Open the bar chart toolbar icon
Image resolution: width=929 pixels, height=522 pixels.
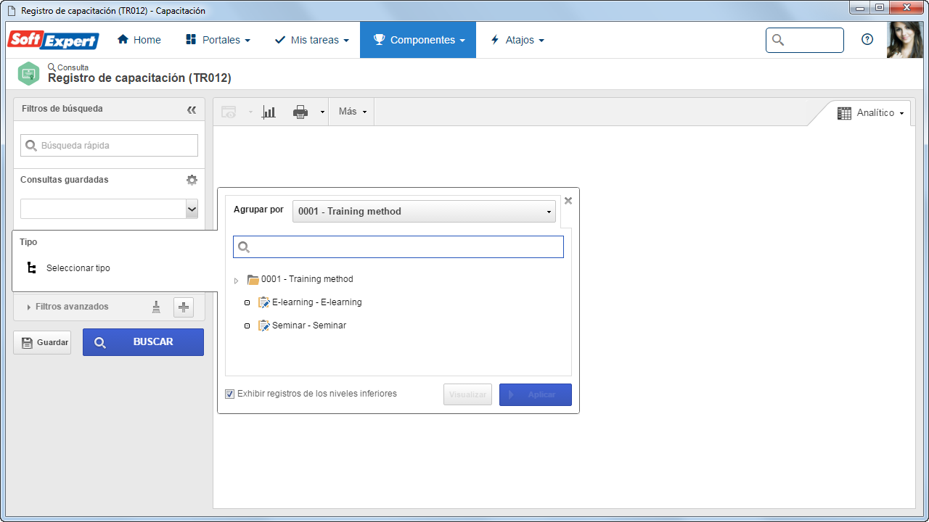pyautogui.click(x=269, y=112)
